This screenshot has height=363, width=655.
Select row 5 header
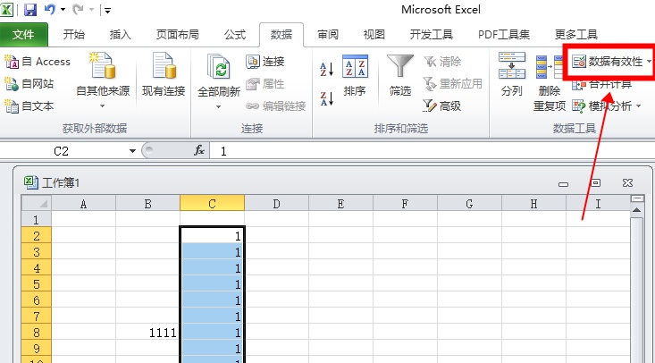[x=37, y=284]
